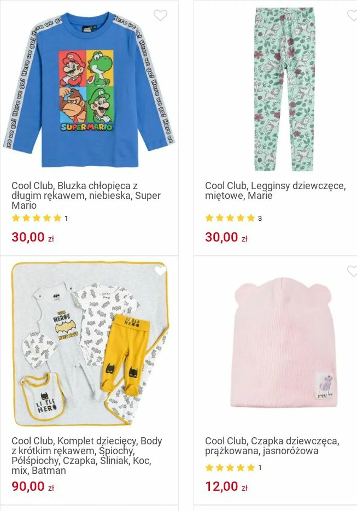Toggle heart on pink ribbed girls hat
Image resolution: width=357 pixels, height=511 pixels.
pos(352,271)
